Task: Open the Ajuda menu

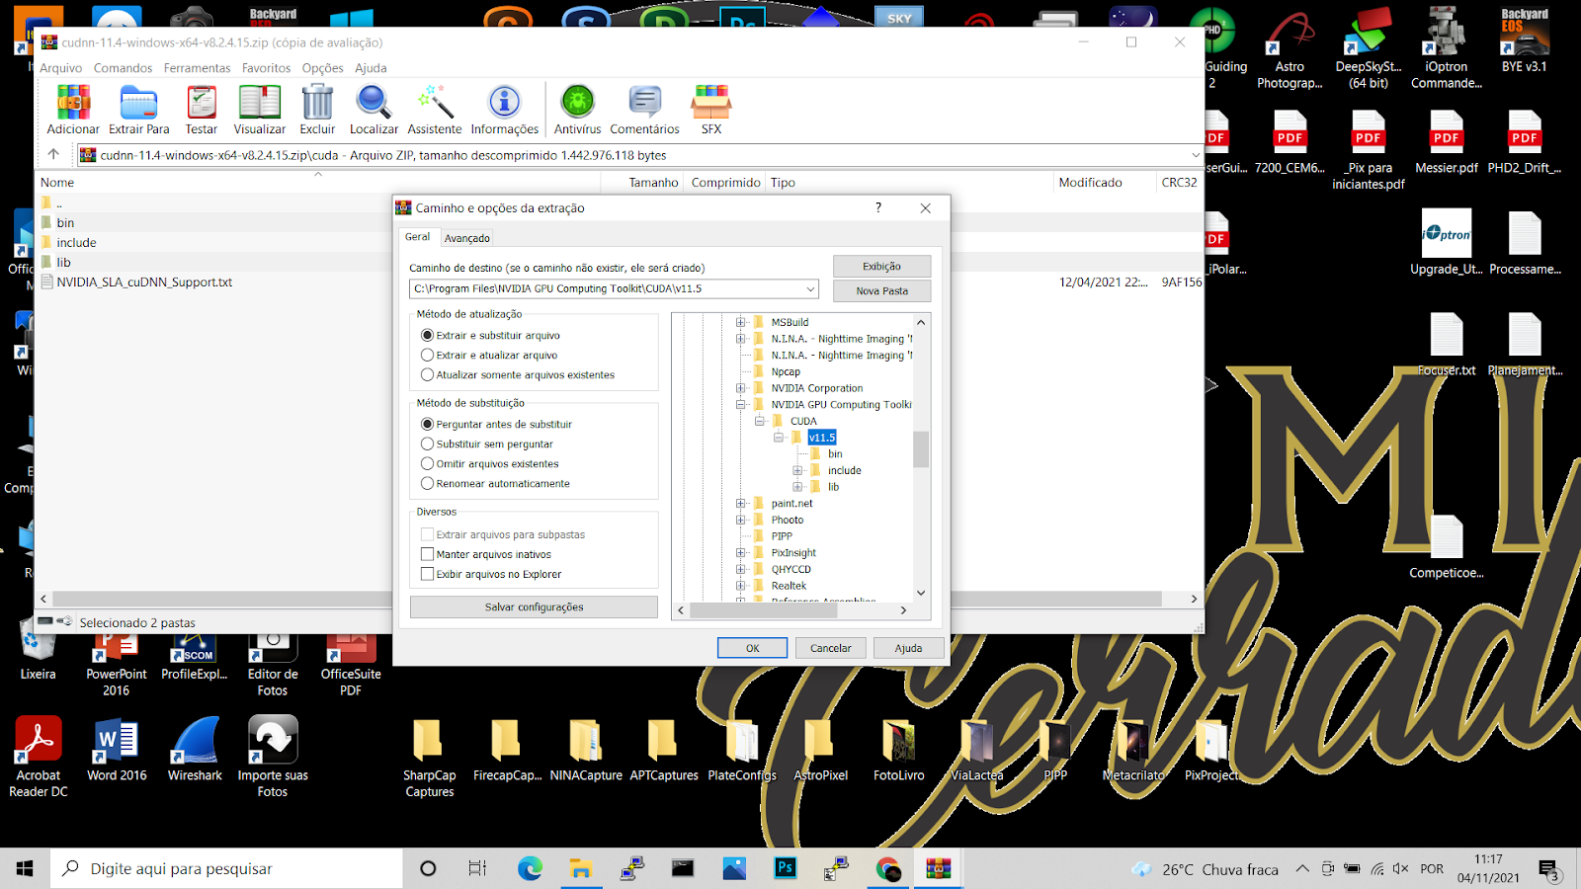Action: (371, 68)
